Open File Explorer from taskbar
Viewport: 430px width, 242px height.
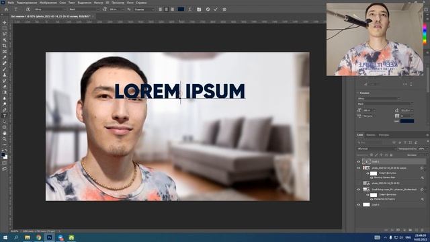point(27,237)
